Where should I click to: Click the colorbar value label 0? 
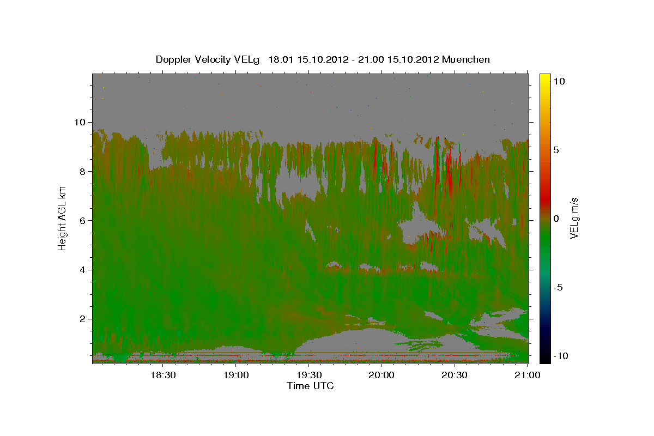pyautogui.click(x=556, y=219)
